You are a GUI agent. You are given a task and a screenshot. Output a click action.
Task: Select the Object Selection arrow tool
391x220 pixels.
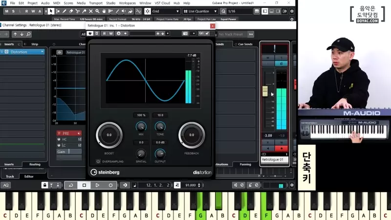(x=51, y=11)
